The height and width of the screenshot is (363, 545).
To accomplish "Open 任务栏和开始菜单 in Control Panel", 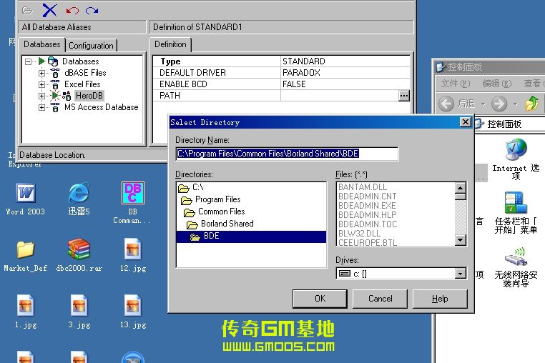I will [516, 203].
